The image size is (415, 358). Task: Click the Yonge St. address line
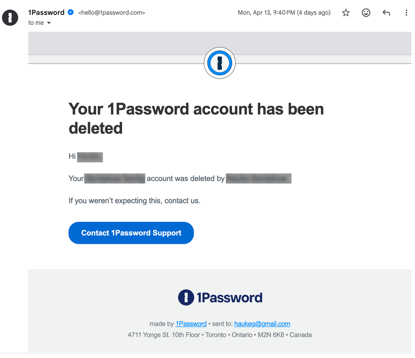click(219, 335)
